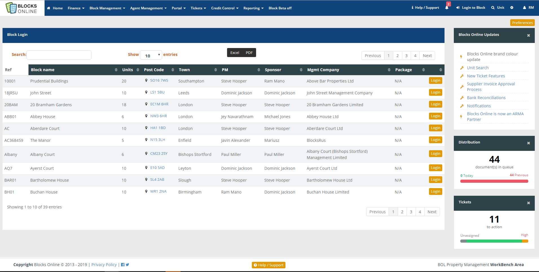Image resolution: width=539 pixels, height=272 pixels.
Task: Close the Blocks Online Updates panel
Action: (529, 36)
